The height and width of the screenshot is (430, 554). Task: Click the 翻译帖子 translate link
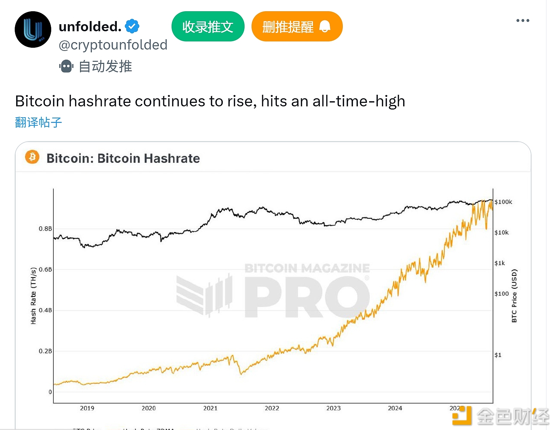(x=39, y=123)
